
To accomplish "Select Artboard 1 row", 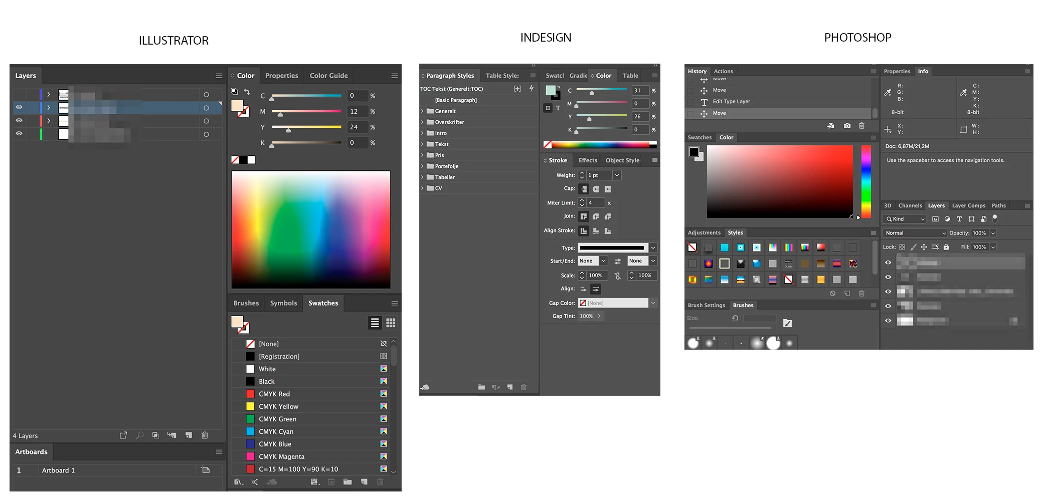I will point(117,470).
